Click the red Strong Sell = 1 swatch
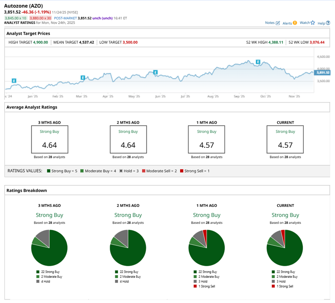The image size is (335, 303). [181, 171]
